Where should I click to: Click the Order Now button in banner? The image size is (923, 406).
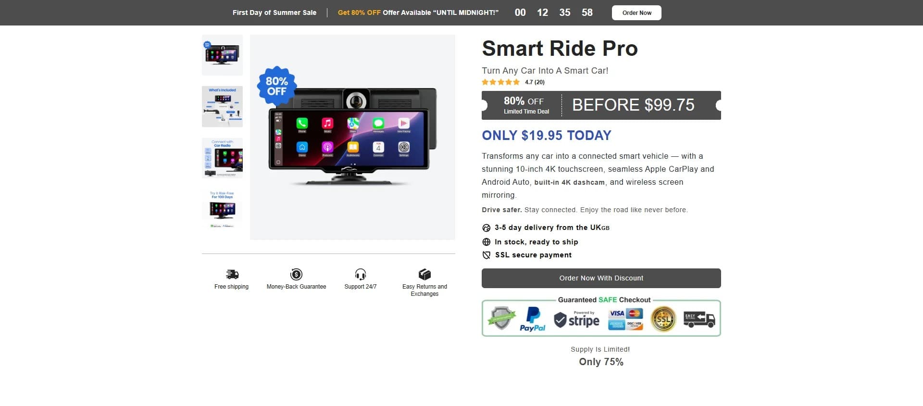636,13
